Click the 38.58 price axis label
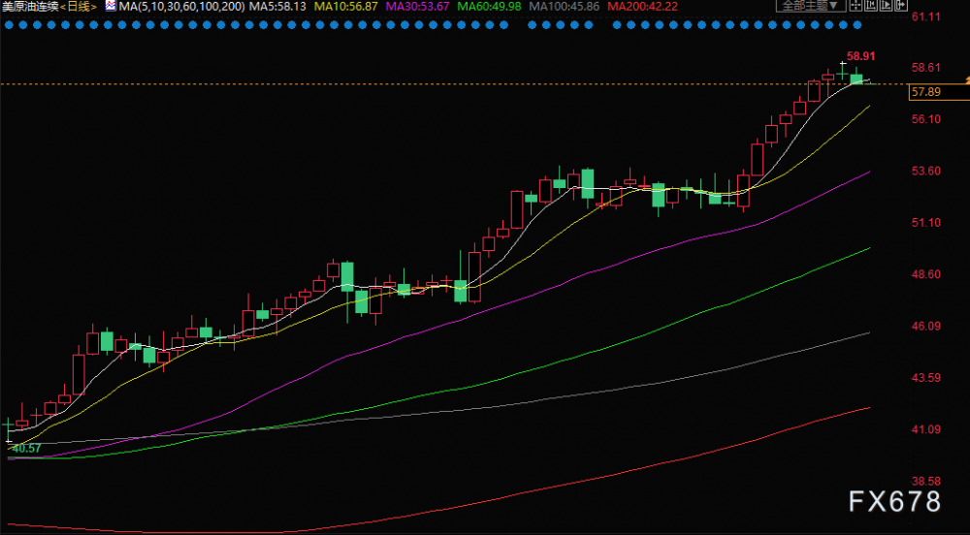This screenshot has height=535, width=970. click(x=926, y=482)
